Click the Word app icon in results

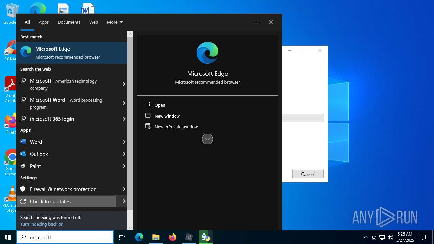23,142
